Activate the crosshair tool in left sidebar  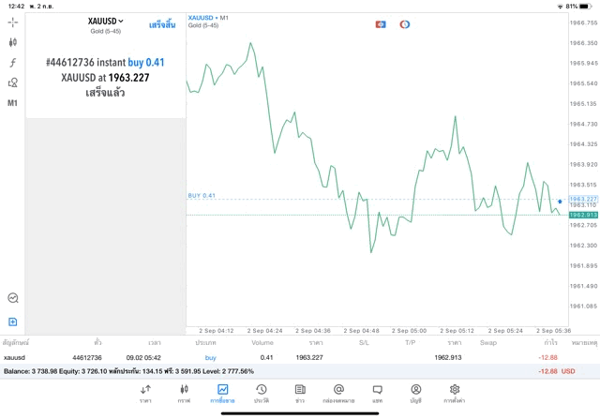[13, 22]
